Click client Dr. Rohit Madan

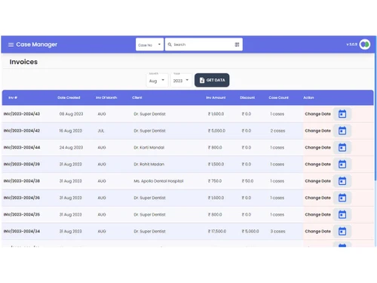(x=149, y=165)
